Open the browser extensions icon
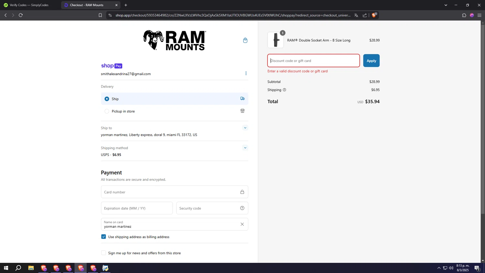This screenshot has height=273, width=485. point(464,15)
